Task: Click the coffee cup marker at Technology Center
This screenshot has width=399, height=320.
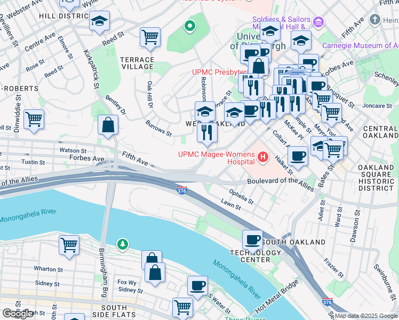Action: click(252, 241)
